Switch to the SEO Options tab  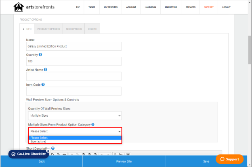(74, 29)
